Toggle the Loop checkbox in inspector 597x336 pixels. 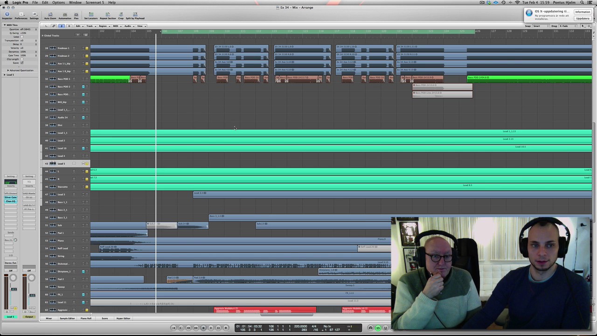(22, 36)
